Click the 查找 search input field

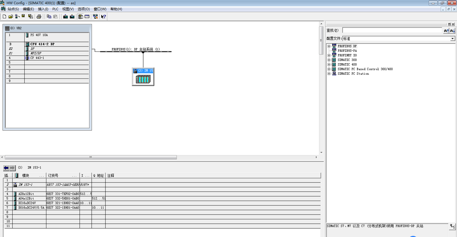(392, 30)
